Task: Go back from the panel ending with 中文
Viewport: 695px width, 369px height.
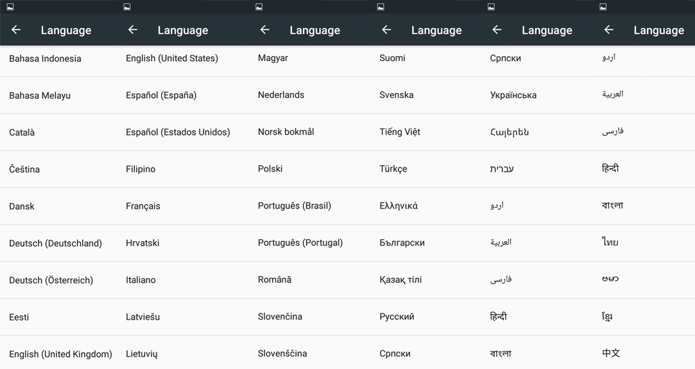Action: click(609, 30)
